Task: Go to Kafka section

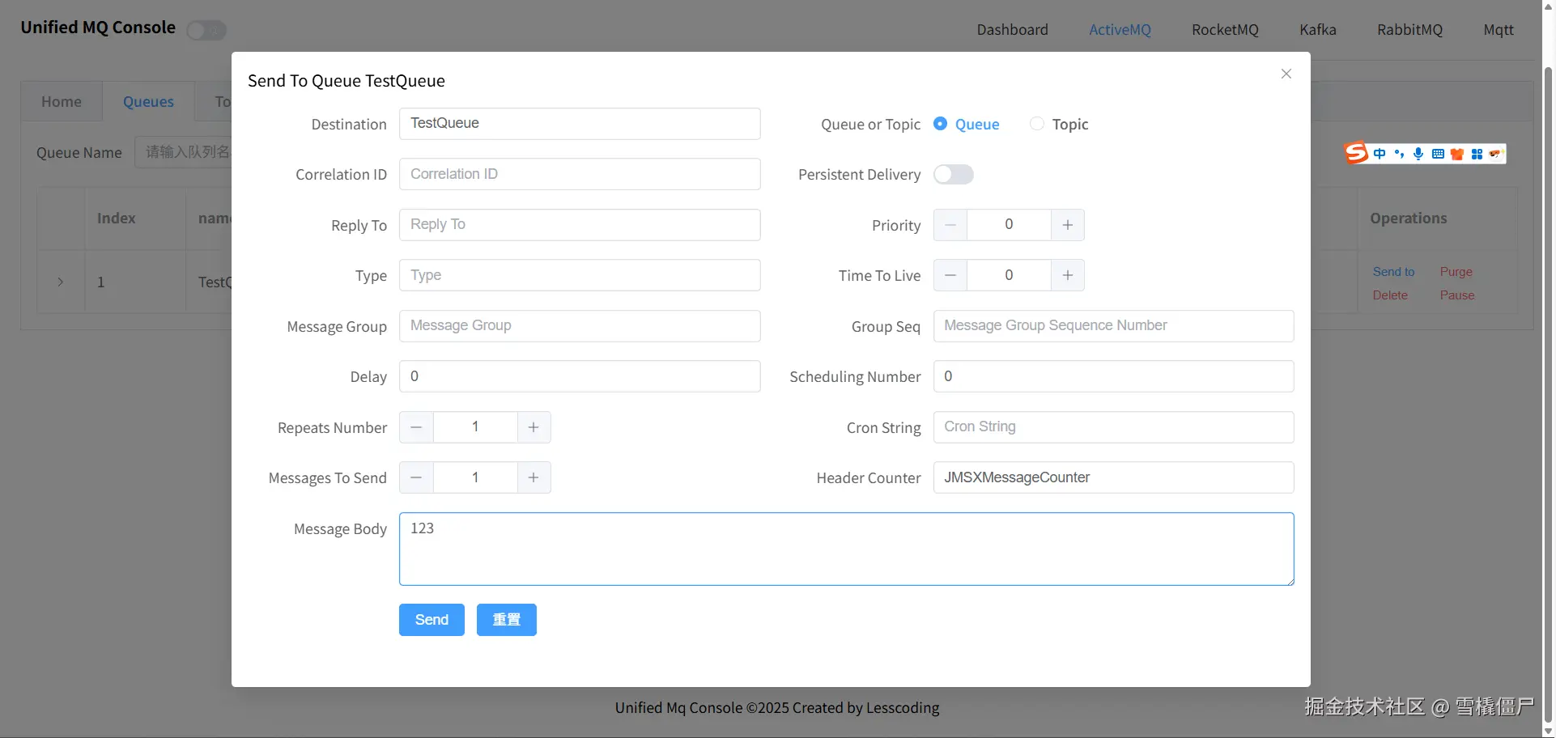Action: click(1318, 30)
